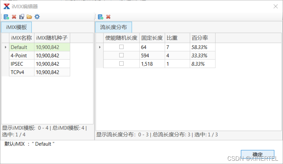Close the iMIX编辑器 dialog

[275, 7]
